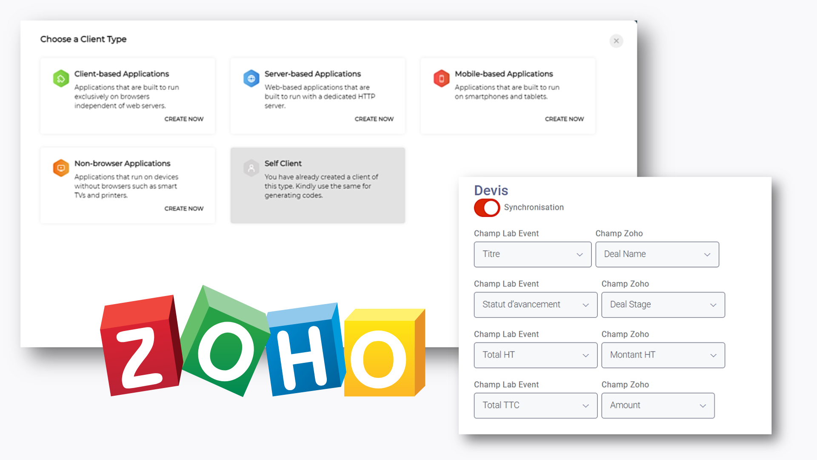This screenshot has height=460, width=817.
Task: Click the gray Self Client person icon
Action: pyautogui.click(x=251, y=168)
